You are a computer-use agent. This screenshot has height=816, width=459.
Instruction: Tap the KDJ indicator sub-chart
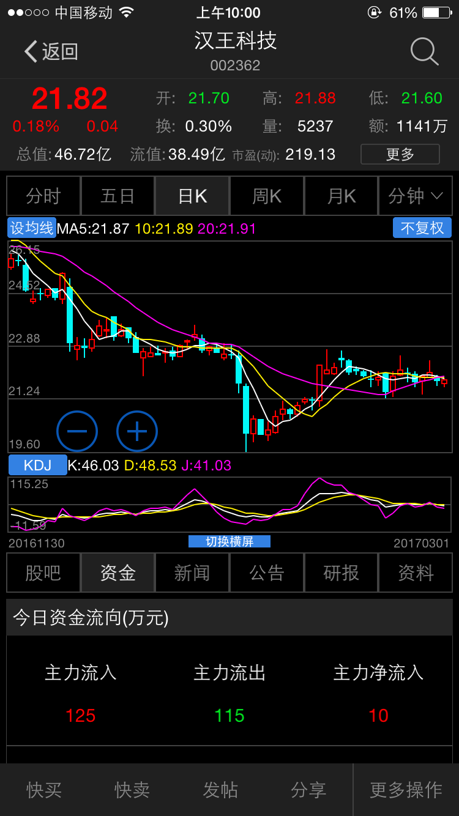pyautogui.click(x=229, y=505)
